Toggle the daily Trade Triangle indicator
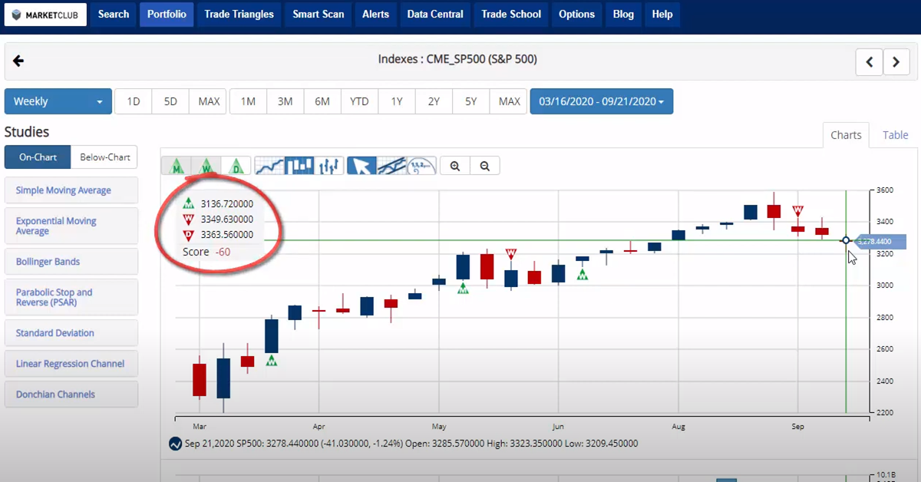 [x=236, y=166]
